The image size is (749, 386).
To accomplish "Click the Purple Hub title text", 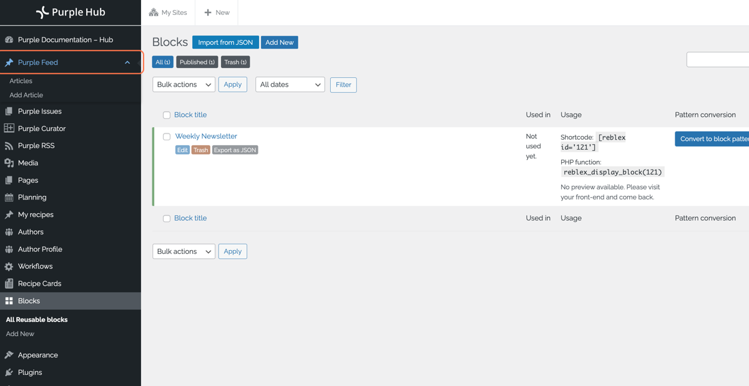I will tap(79, 12).
